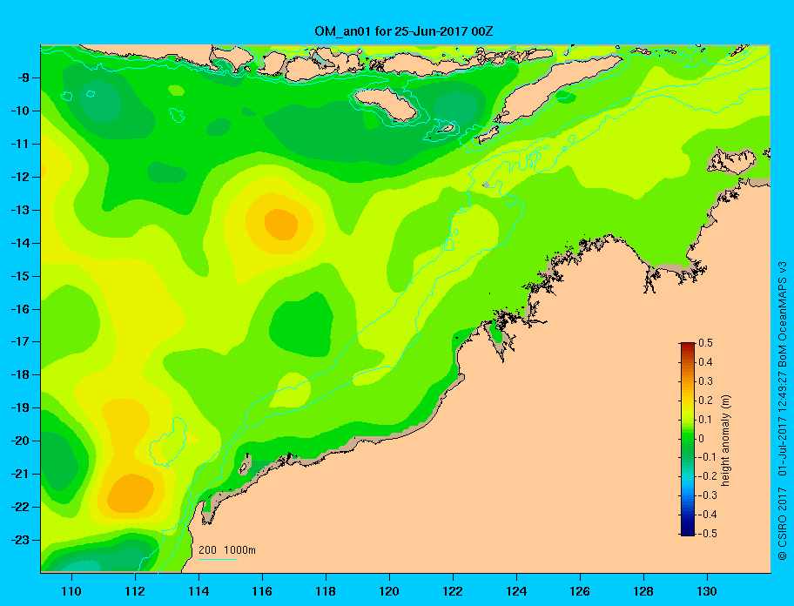Click the title "OM_an01 for 25-Jun-2017 00Z"
794x606 pixels.
[404, 31]
